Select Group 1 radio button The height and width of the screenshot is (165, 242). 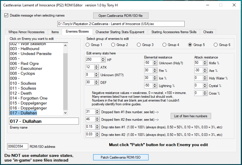[x=88, y=45]
